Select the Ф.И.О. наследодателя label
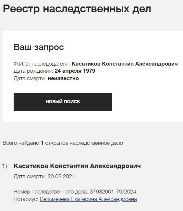The image size is (183, 211). 42,64
